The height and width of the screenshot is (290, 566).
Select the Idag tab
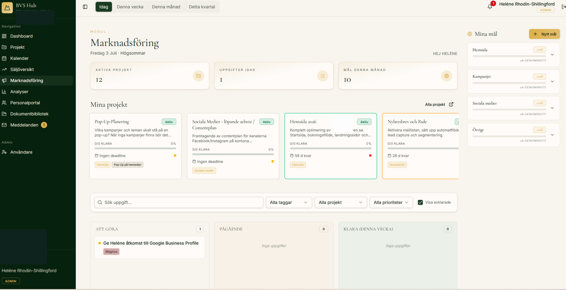pyautogui.click(x=104, y=7)
